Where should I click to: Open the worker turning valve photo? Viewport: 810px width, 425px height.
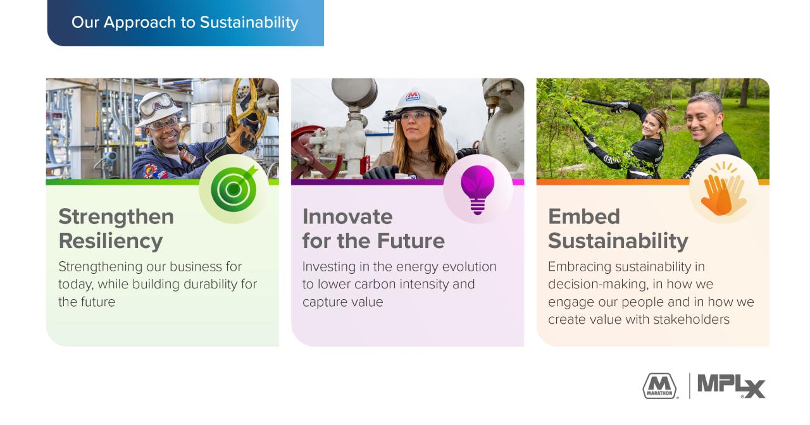pos(162,128)
